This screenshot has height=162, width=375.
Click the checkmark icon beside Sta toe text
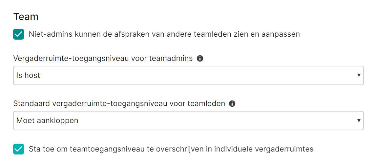18,149
